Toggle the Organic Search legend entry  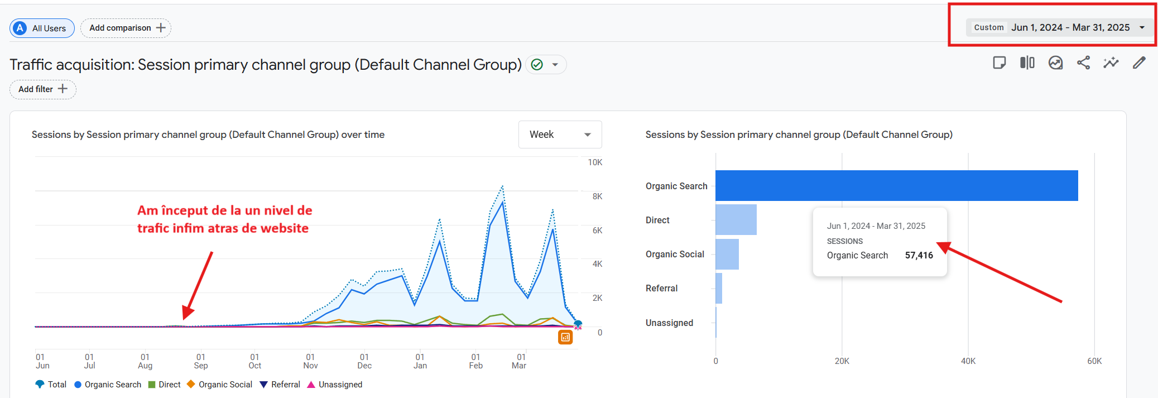click(x=108, y=385)
